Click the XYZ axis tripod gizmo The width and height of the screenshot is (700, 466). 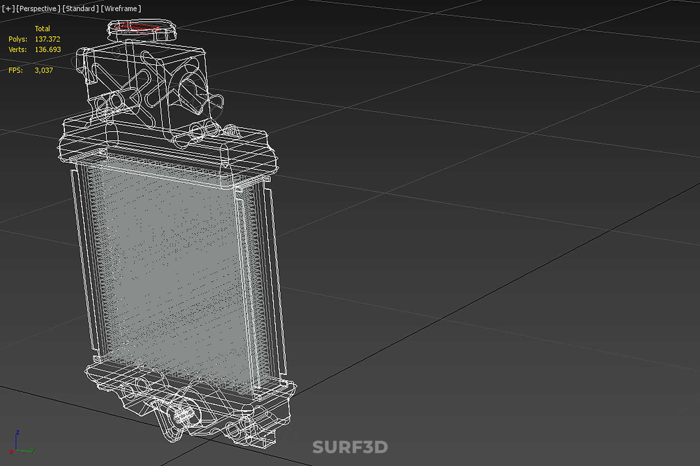21,442
